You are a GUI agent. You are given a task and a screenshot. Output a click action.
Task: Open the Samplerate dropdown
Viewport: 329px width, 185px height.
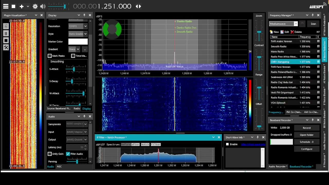(77, 124)
